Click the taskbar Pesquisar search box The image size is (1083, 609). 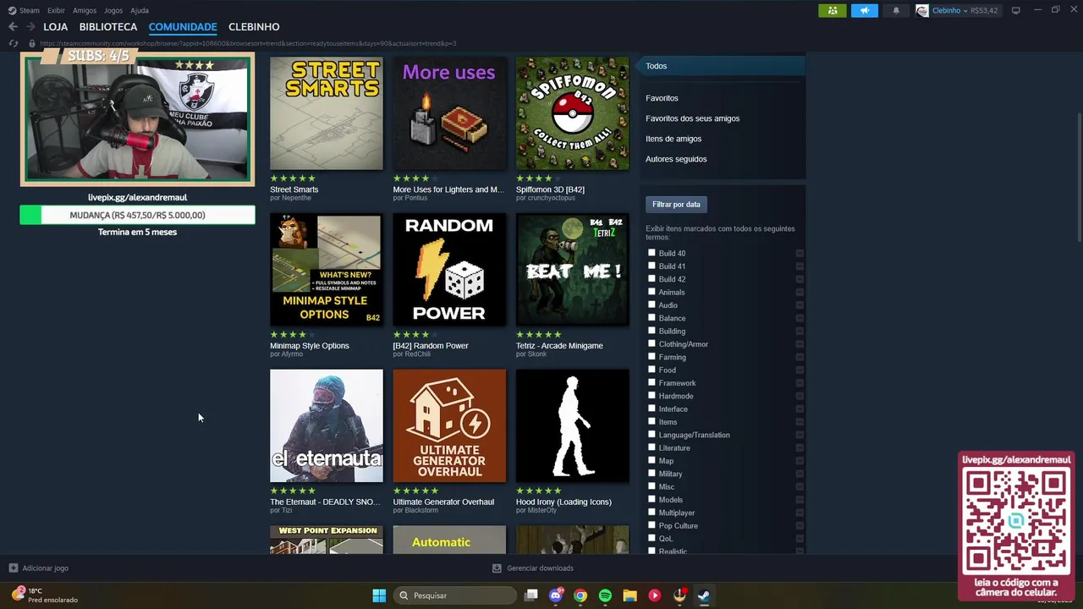point(455,595)
